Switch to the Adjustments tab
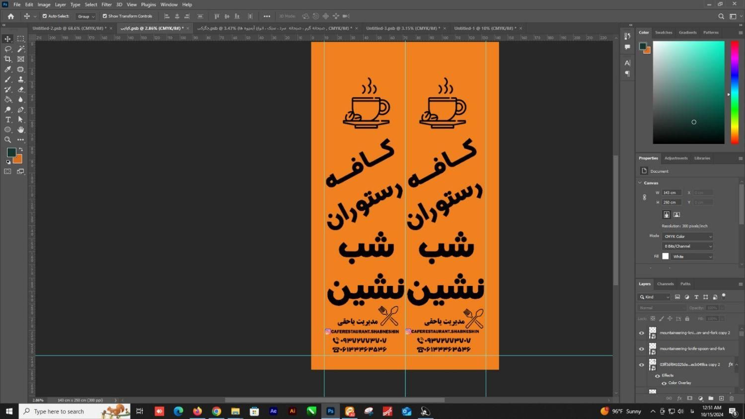745x419 pixels. point(676,158)
